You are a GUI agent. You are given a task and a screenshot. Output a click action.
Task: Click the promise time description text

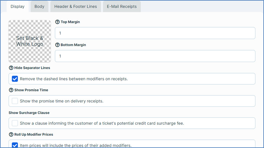point(61,101)
